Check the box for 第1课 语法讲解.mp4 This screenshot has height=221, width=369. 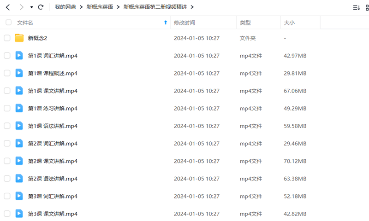7,126
